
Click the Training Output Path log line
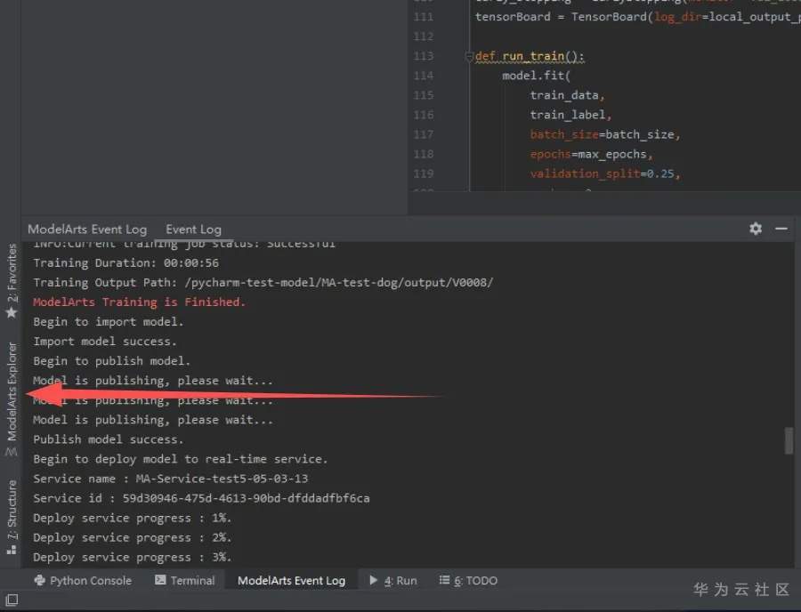pos(263,282)
